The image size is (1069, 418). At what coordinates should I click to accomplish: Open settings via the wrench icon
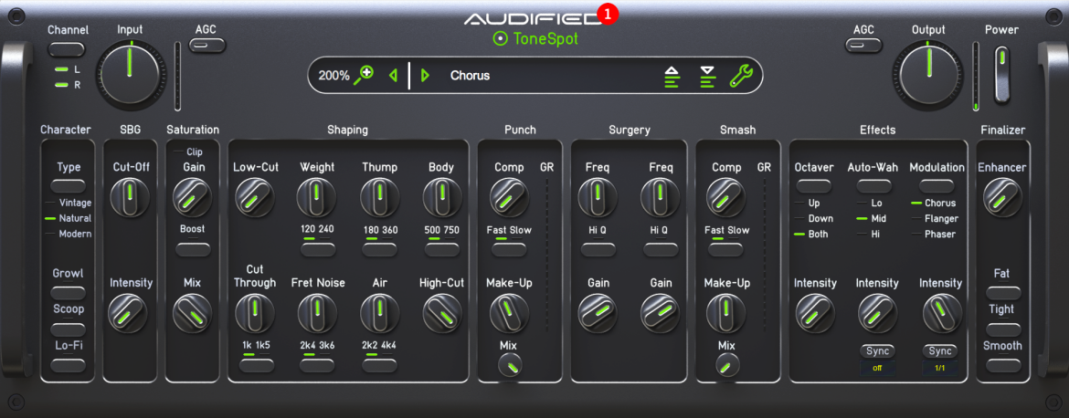click(x=741, y=75)
